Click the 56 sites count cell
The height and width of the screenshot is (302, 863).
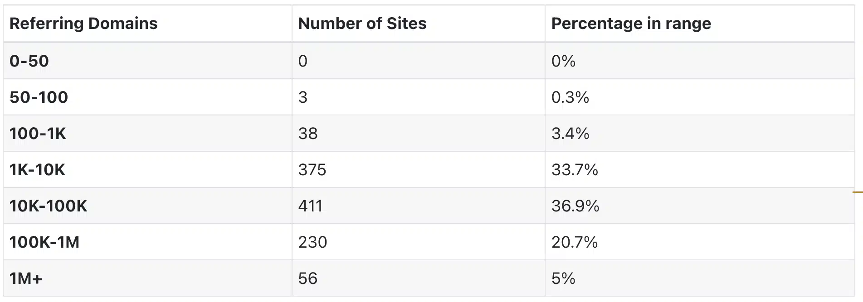point(307,278)
